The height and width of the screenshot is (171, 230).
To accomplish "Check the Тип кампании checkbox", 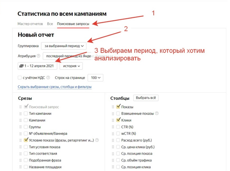I will 26,114.
